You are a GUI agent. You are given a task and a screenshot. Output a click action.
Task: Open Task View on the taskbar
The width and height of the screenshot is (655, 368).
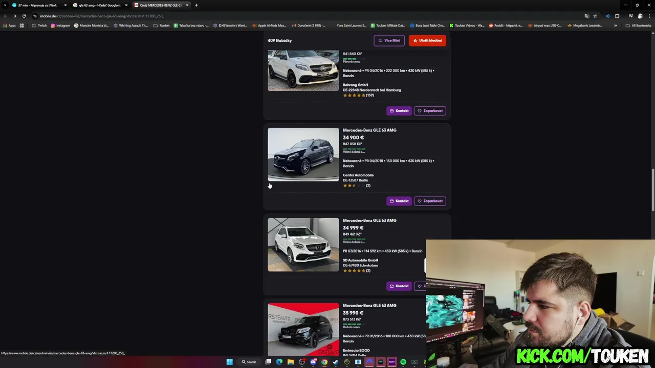[x=268, y=362]
